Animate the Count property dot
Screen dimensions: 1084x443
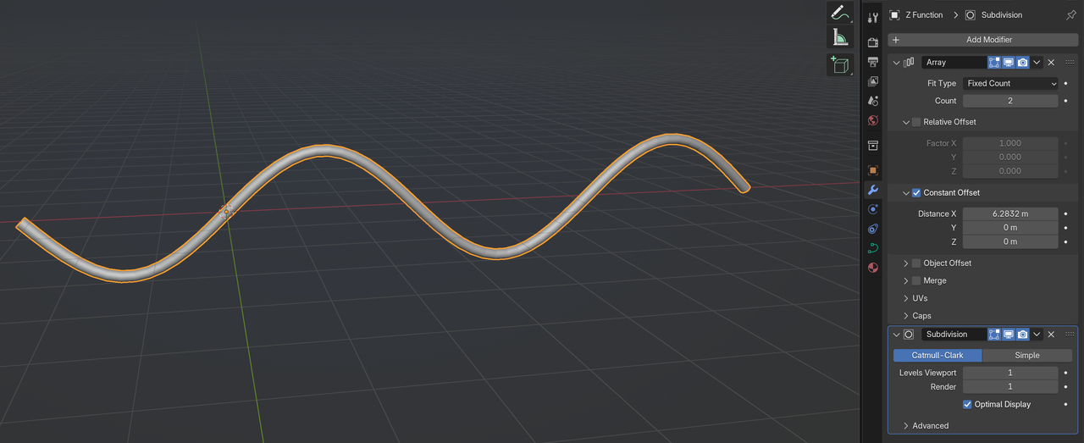1065,101
